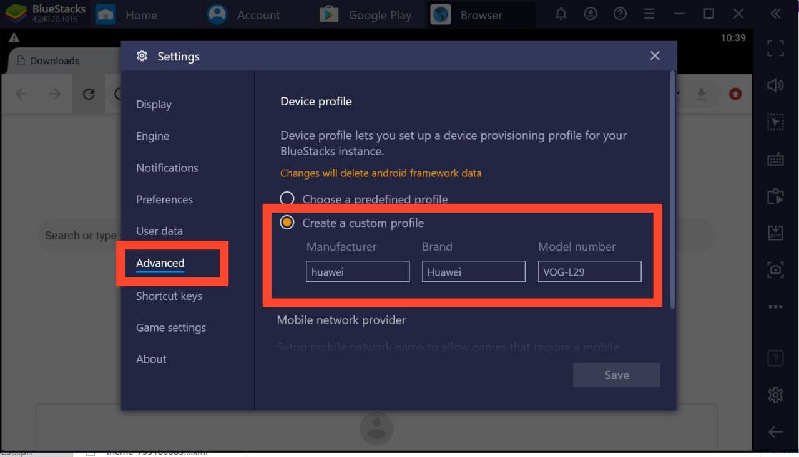Click the browser download icon
This screenshot has width=799, height=457.
click(702, 94)
